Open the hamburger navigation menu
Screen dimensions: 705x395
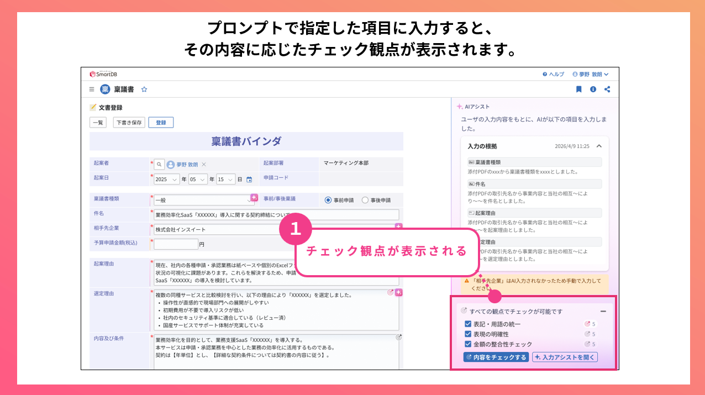click(x=92, y=89)
